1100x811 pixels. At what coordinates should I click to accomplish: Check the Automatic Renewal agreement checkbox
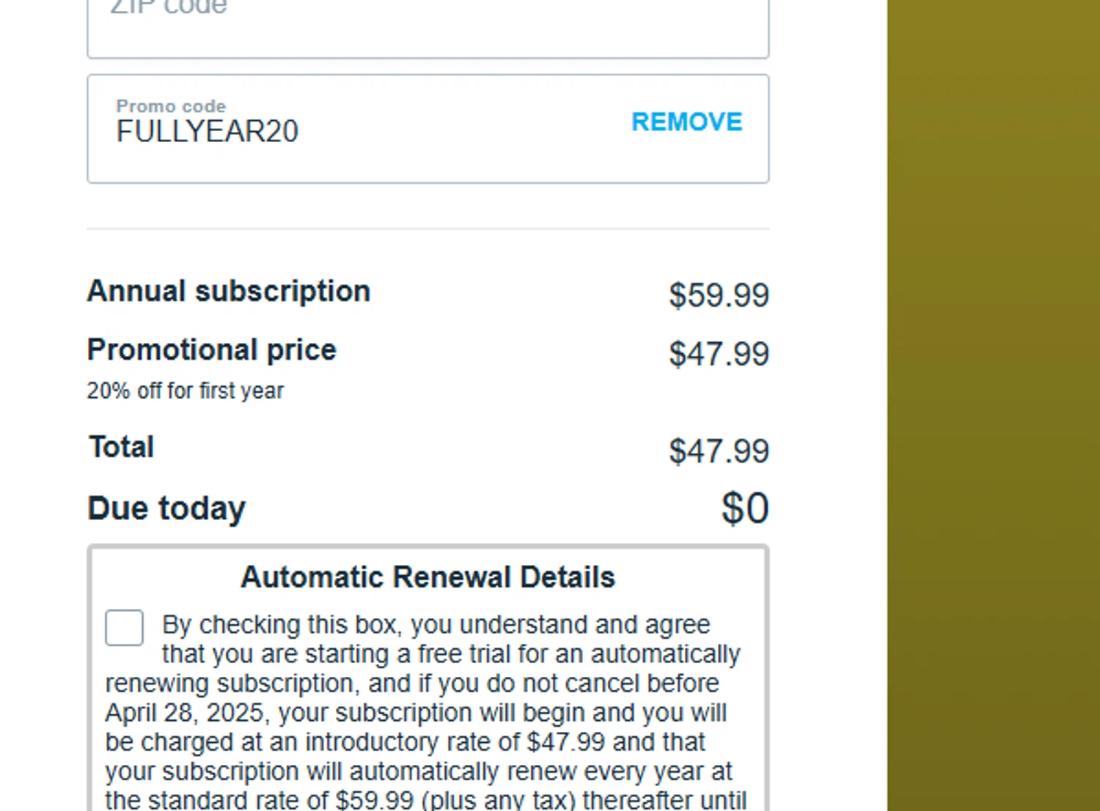124,628
